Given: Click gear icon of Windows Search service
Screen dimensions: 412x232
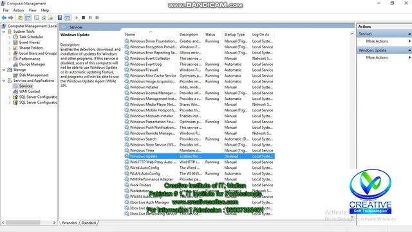Looking at the screenshot, I should pyautogui.click(x=127, y=139).
